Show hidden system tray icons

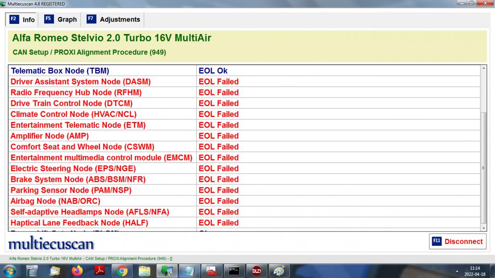point(457,271)
